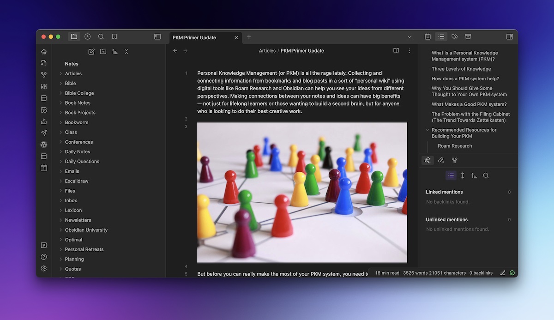The height and width of the screenshot is (320, 554).
Task: Collapse Linked mentions section
Action: [444, 192]
